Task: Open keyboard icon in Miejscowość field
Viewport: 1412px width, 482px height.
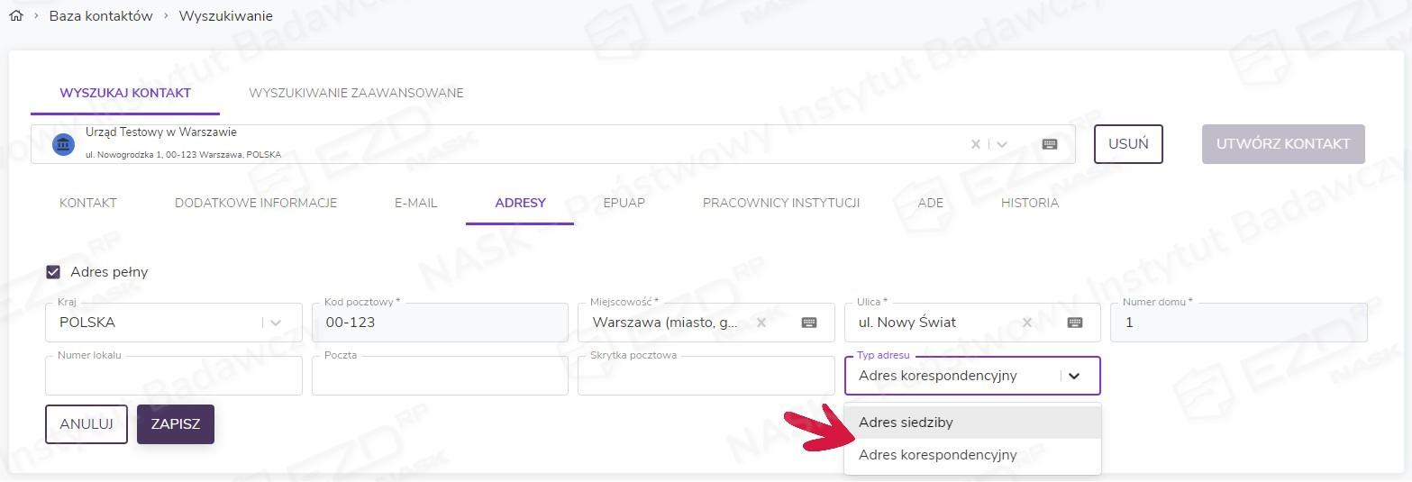Action: click(809, 323)
